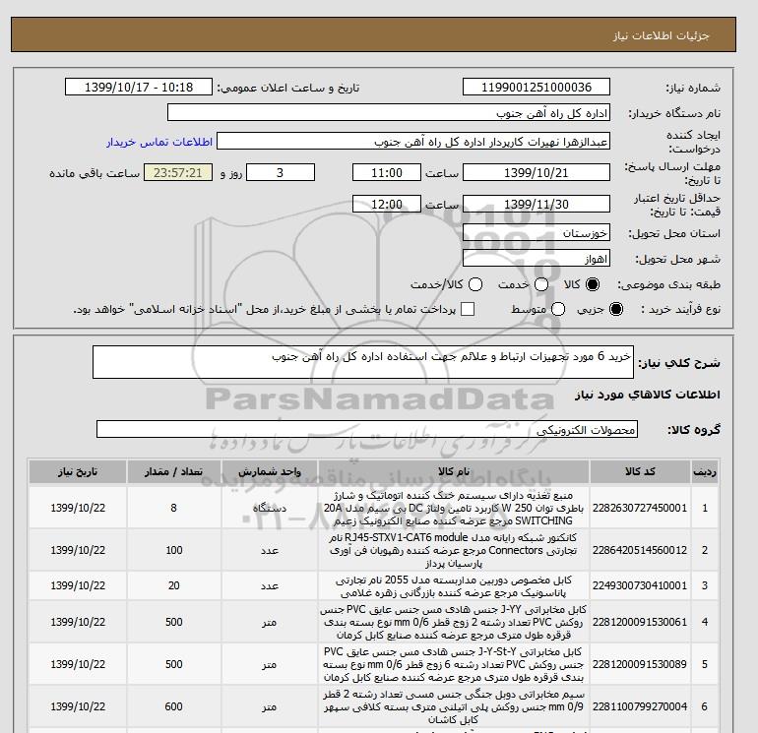
Task: Open the اطلاعات تماس خریدار link
Action: pyautogui.click(x=159, y=142)
